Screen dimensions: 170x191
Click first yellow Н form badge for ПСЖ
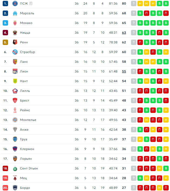click(x=140, y=4)
